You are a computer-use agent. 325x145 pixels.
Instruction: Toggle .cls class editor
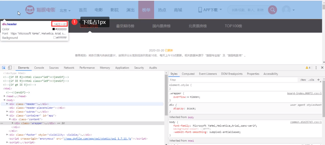[311, 80]
